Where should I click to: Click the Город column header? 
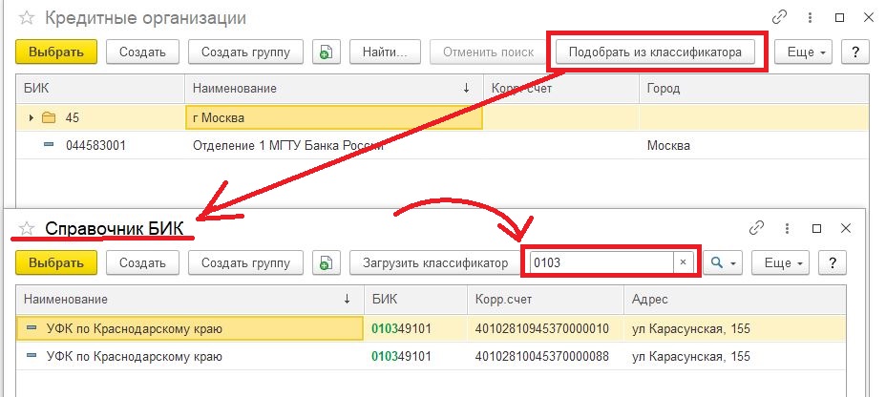[x=754, y=88]
